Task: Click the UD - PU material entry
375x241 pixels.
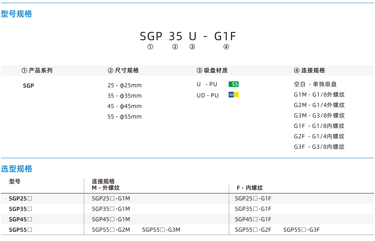Action: [x=208, y=95]
